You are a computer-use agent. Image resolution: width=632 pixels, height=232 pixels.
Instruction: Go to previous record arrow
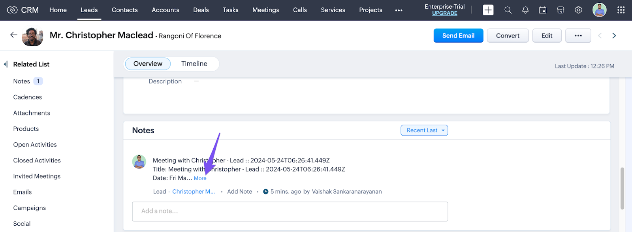click(600, 36)
